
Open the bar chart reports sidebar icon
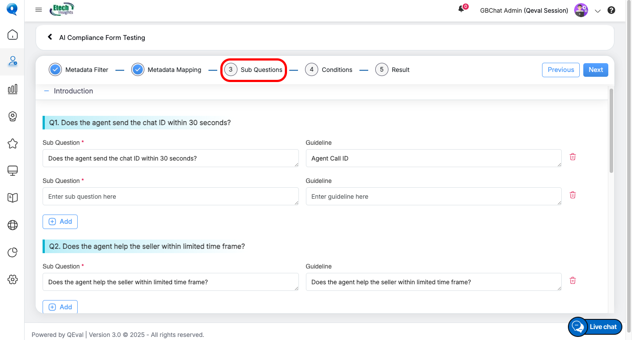click(12, 89)
